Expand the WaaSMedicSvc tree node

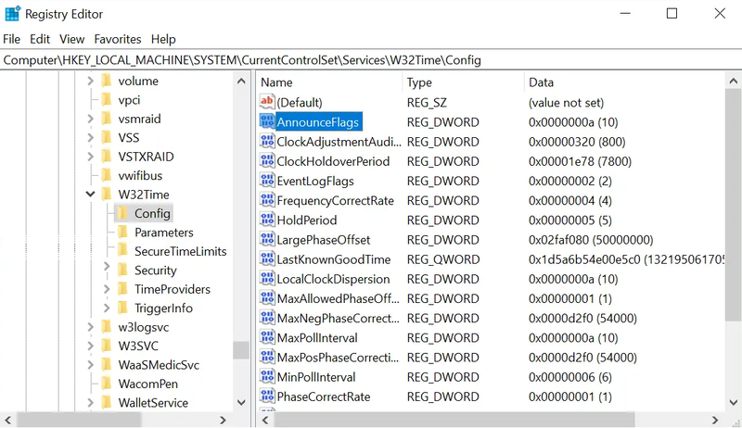point(90,364)
